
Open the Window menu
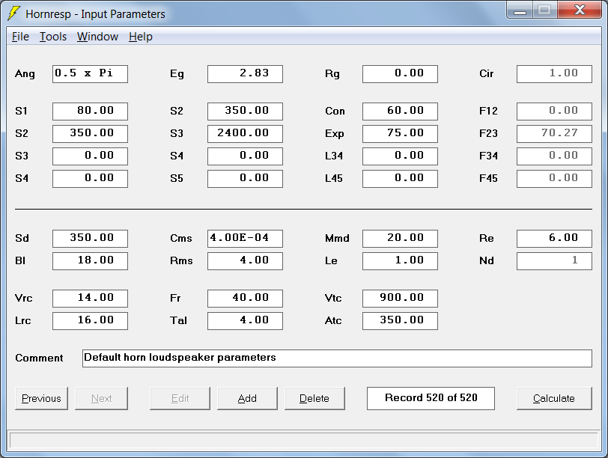[97, 37]
